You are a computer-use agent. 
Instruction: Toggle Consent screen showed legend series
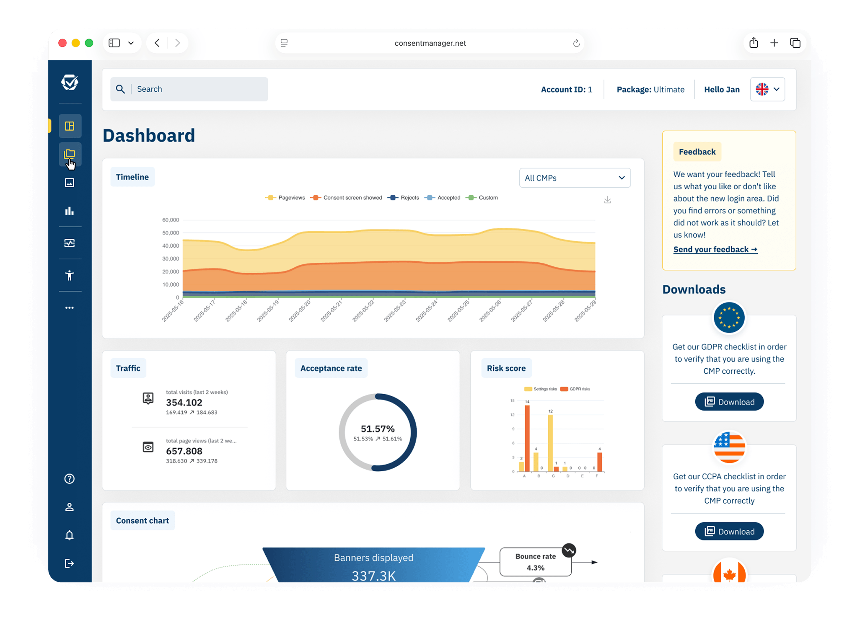pos(346,198)
